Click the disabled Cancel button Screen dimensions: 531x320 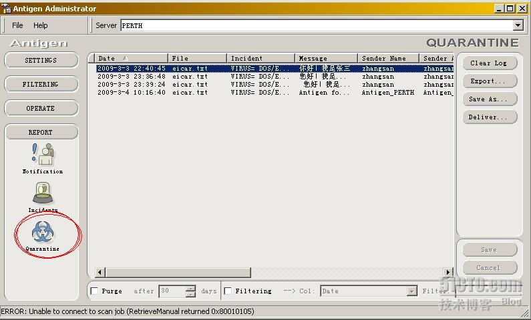coord(490,267)
